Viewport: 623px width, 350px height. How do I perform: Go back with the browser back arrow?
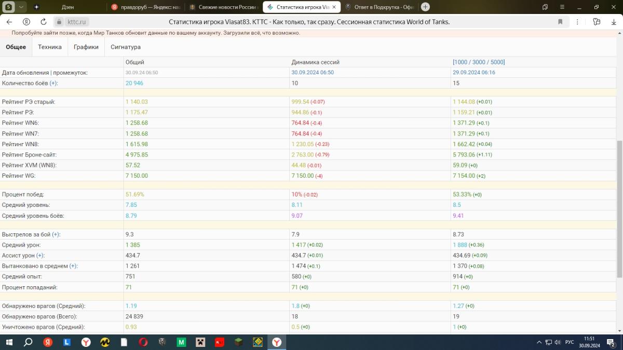tap(9, 22)
